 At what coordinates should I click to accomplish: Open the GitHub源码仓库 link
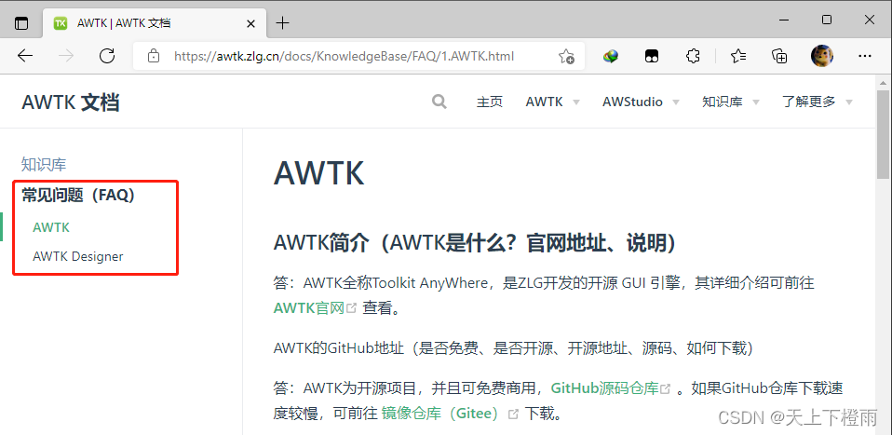[611, 388]
